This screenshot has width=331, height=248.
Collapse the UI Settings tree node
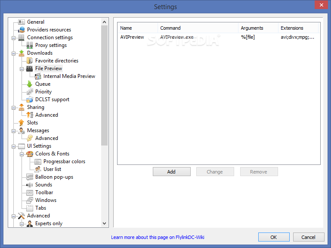[13, 146]
